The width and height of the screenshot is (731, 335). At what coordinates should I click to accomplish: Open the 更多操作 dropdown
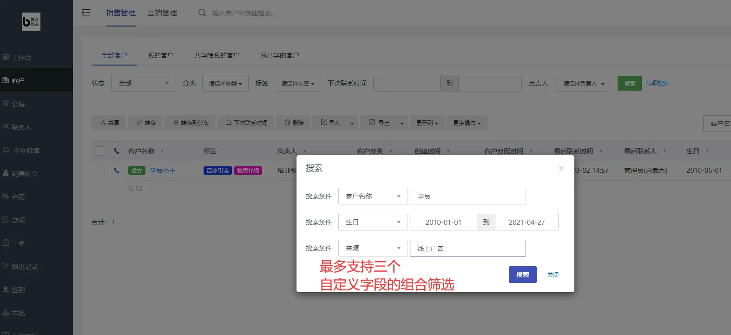467,123
